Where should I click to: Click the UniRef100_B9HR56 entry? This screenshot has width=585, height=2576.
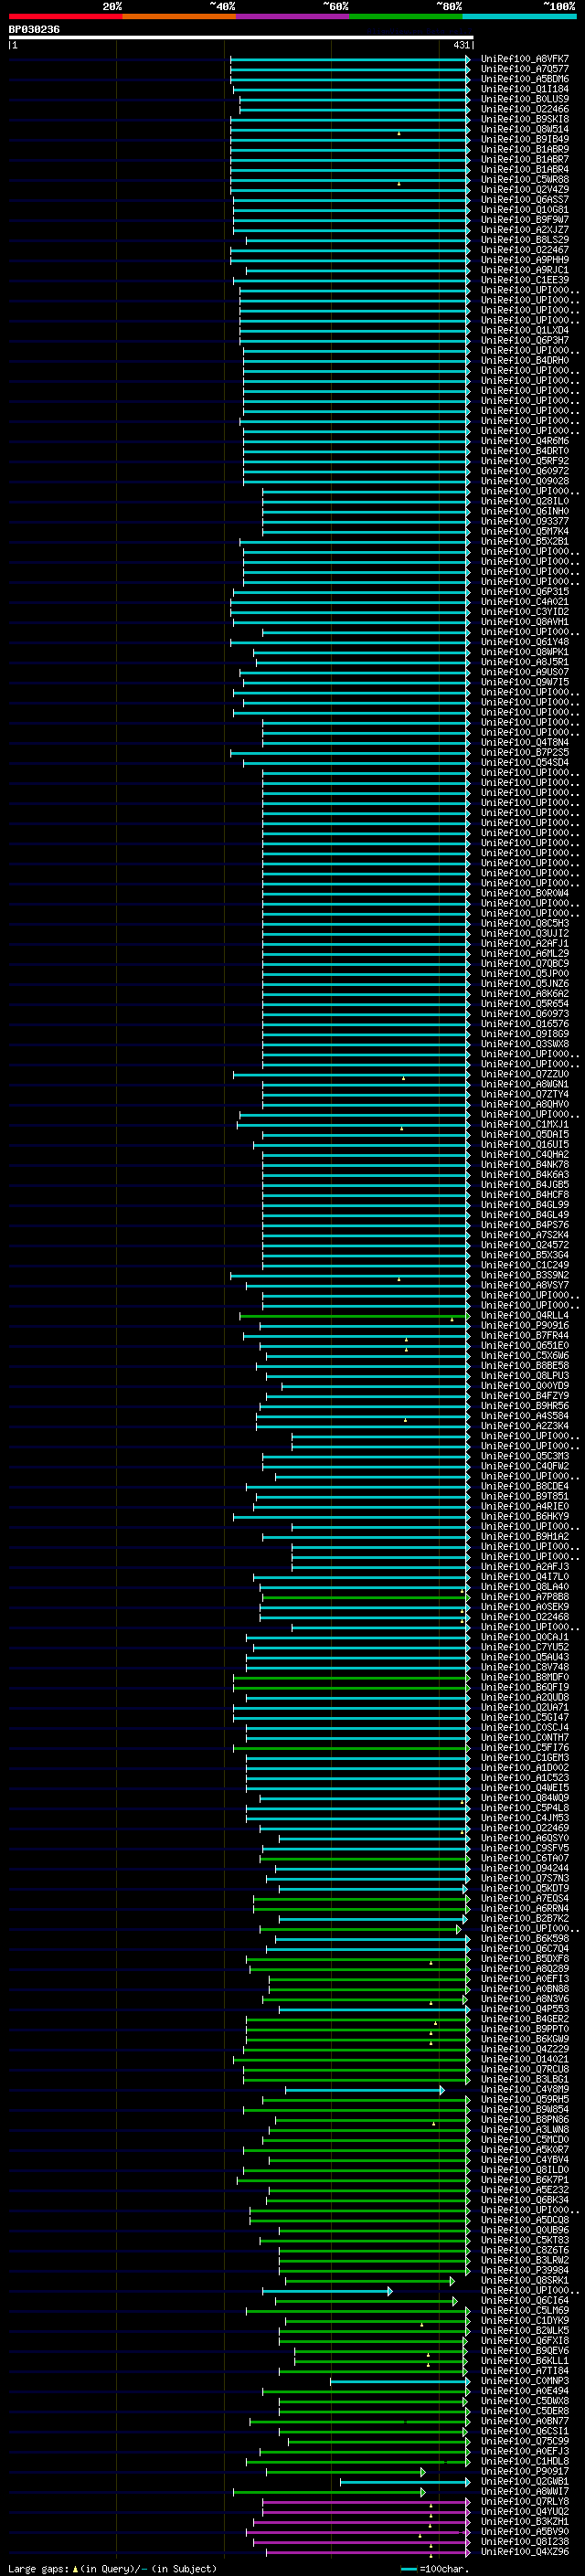tap(525, 1405)
